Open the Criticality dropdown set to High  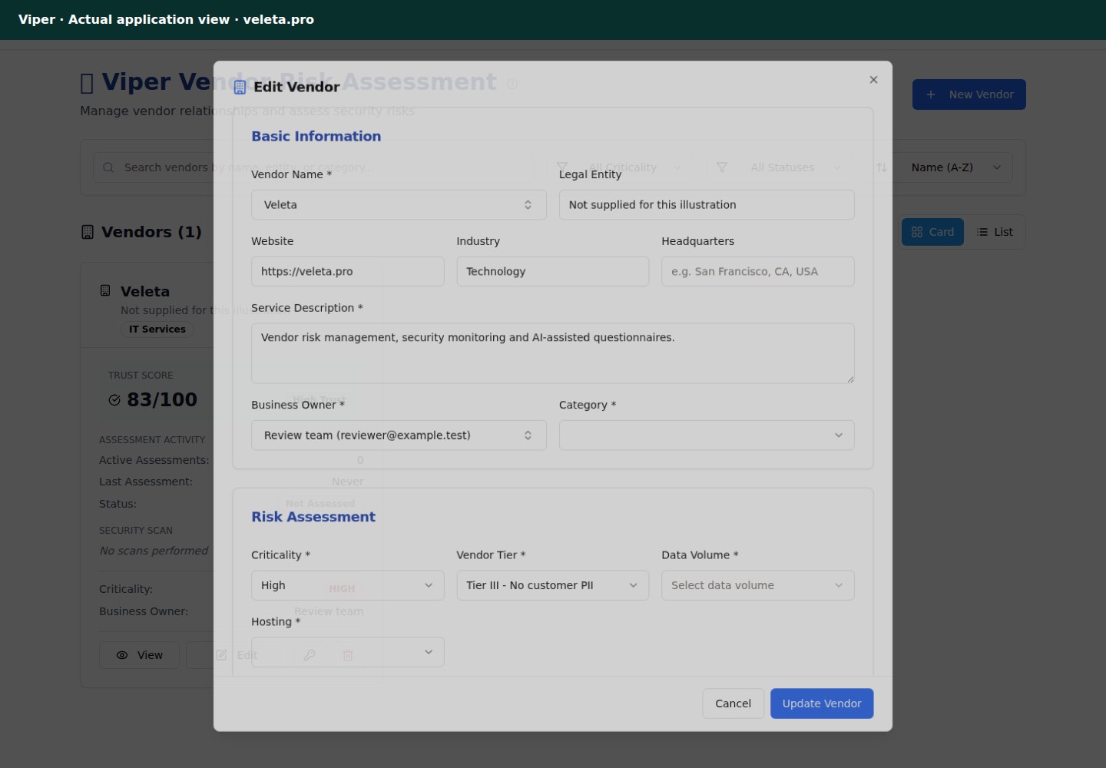(347, 585)
